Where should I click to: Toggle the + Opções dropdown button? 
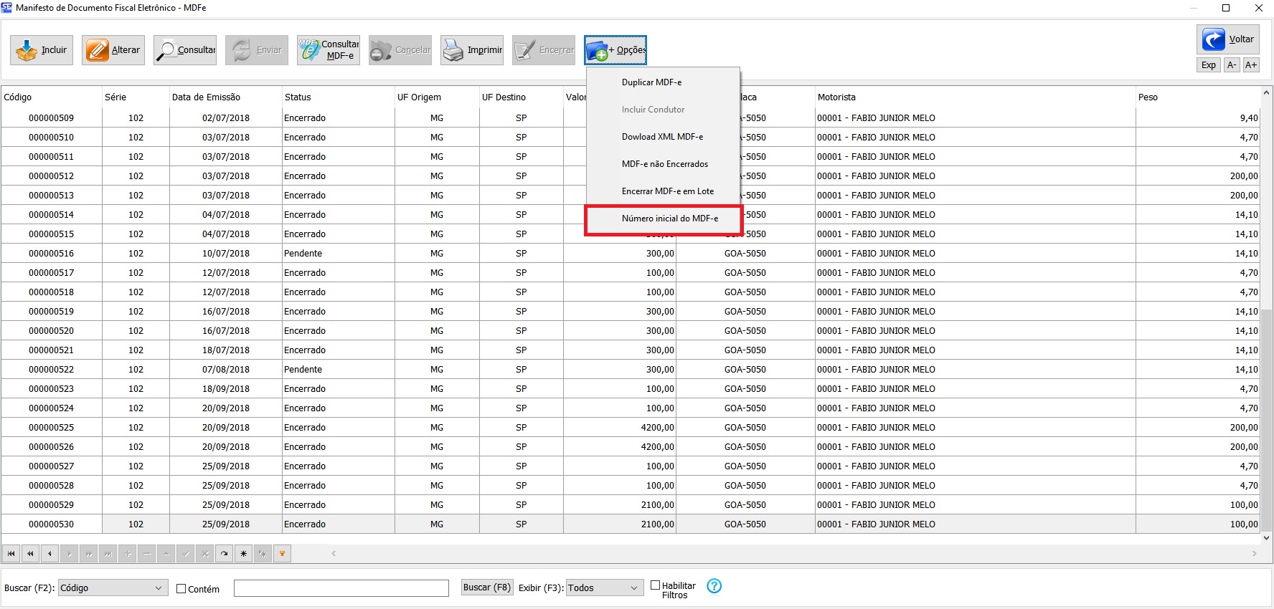[x=615, y=50]
